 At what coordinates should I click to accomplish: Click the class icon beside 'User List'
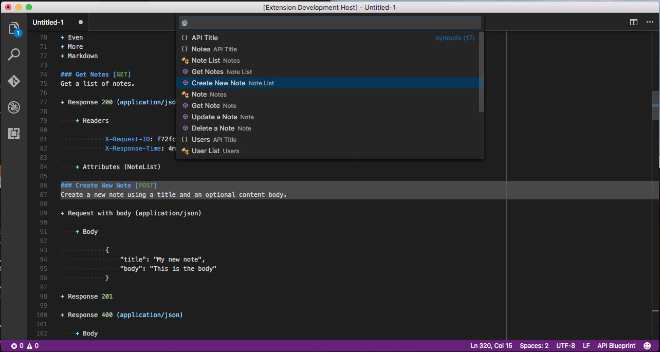click(185, 151)
